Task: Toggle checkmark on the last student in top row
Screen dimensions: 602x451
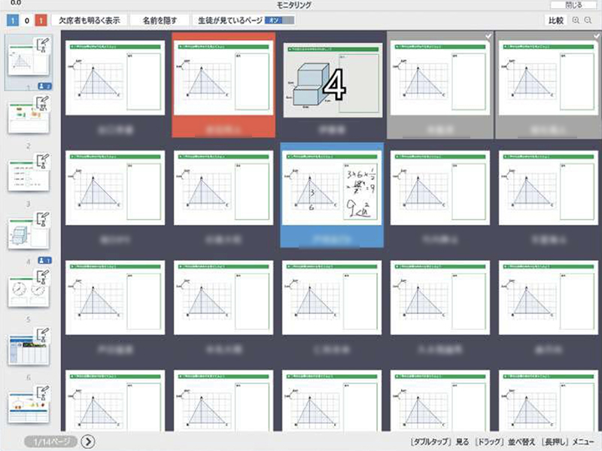Action: click(x=596, y=36)
